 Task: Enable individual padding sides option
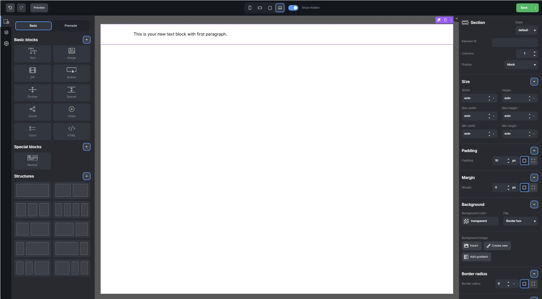(x=533, y=161)
